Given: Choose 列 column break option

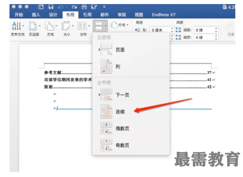Looking at the screenshot, I should (x=131, y=67).
